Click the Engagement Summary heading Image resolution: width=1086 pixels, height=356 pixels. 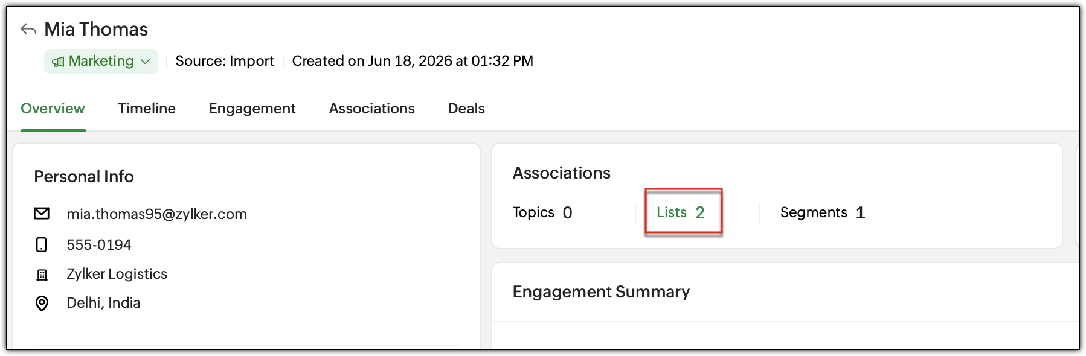[601, 292]
